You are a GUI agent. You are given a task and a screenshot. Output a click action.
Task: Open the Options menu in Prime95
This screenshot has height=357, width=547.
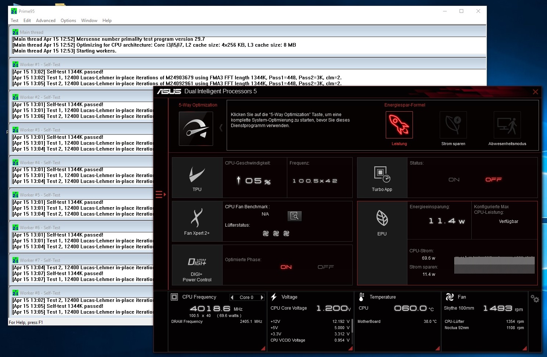(x=68, y=21)
